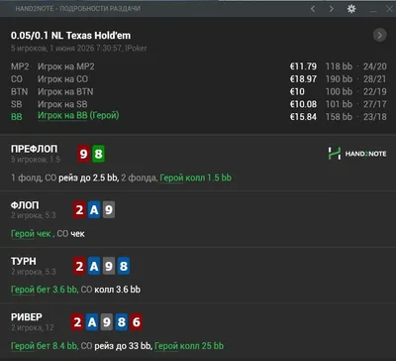
Task: Open player 'Игрок на CO'
Action: coord(62,79)
